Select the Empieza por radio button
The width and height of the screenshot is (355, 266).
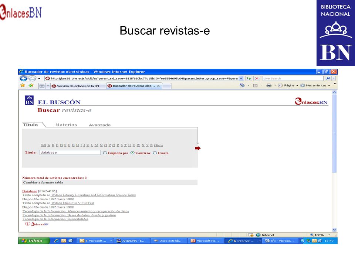tap(105, 153)
